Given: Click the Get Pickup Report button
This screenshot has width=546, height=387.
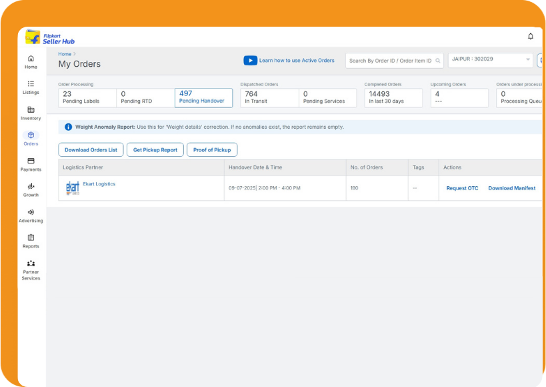Looking at the screenshot, I should pyautogui.click(x=155, y=150).
